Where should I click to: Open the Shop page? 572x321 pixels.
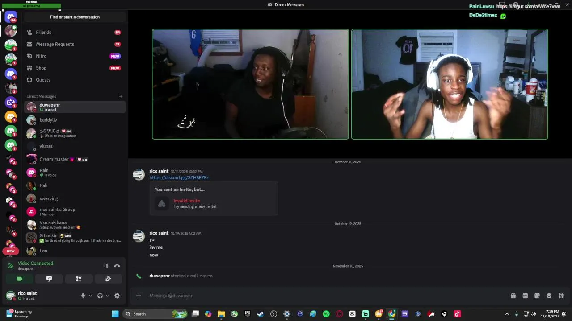point(75,68)
